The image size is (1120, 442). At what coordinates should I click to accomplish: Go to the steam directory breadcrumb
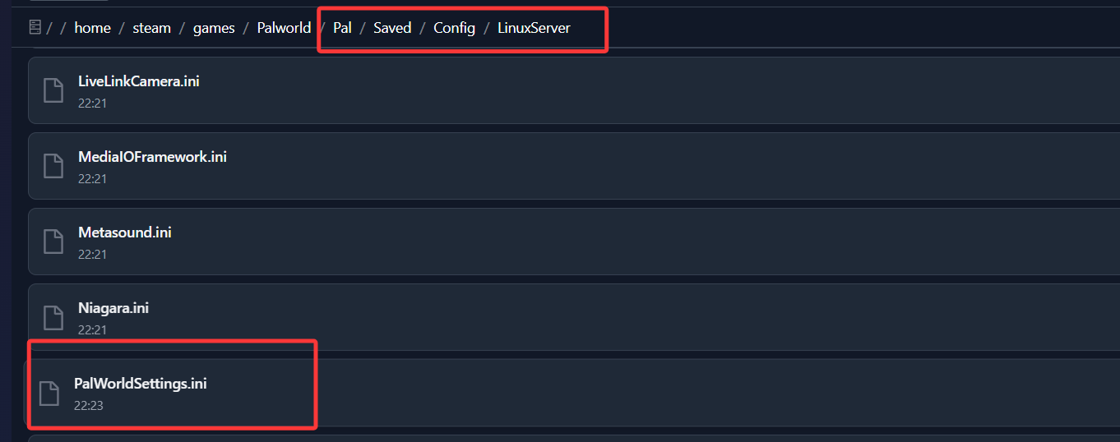[x=151, y=28]
